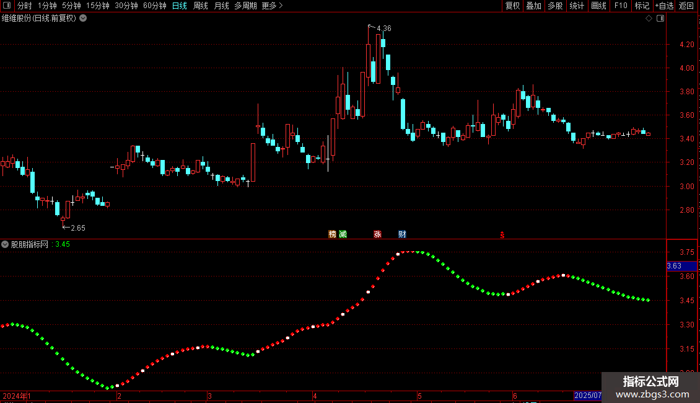Switch to 分时 intraday view
Screen dimensions: 700x403
point(25,6)
